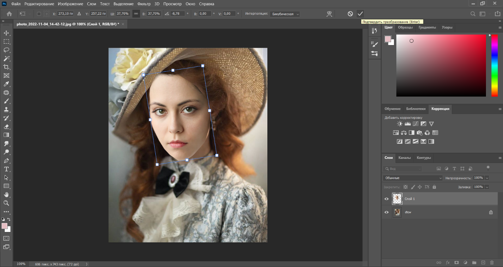This screenshot has height=267, width=503.
Task: Open the Изображение menu
Action: click(70, 4)
